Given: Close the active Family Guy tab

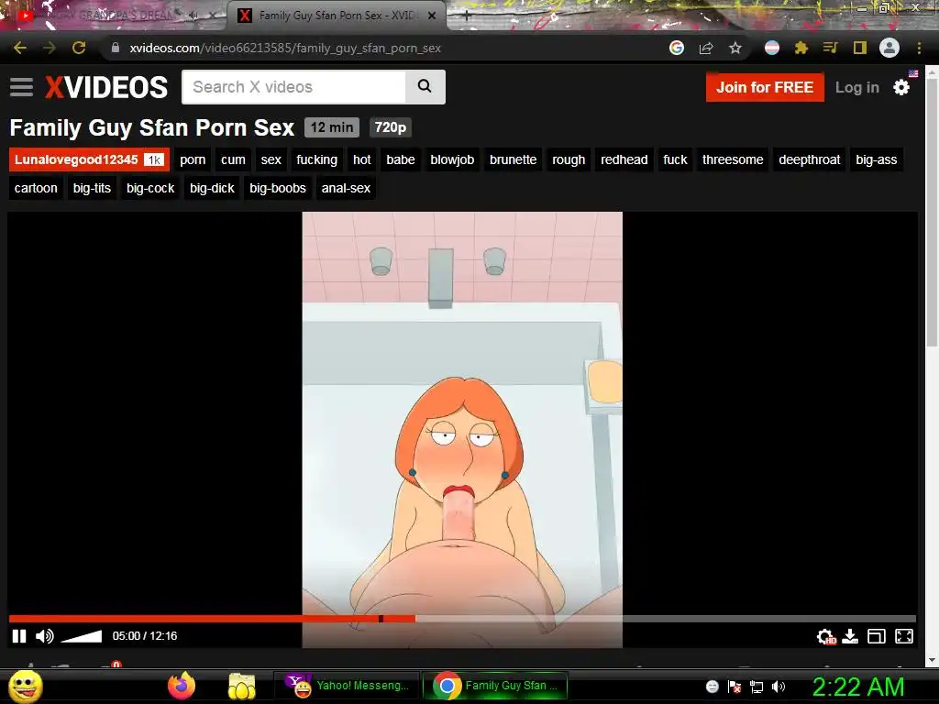Looking at the screenshot, I should point(432,16).
